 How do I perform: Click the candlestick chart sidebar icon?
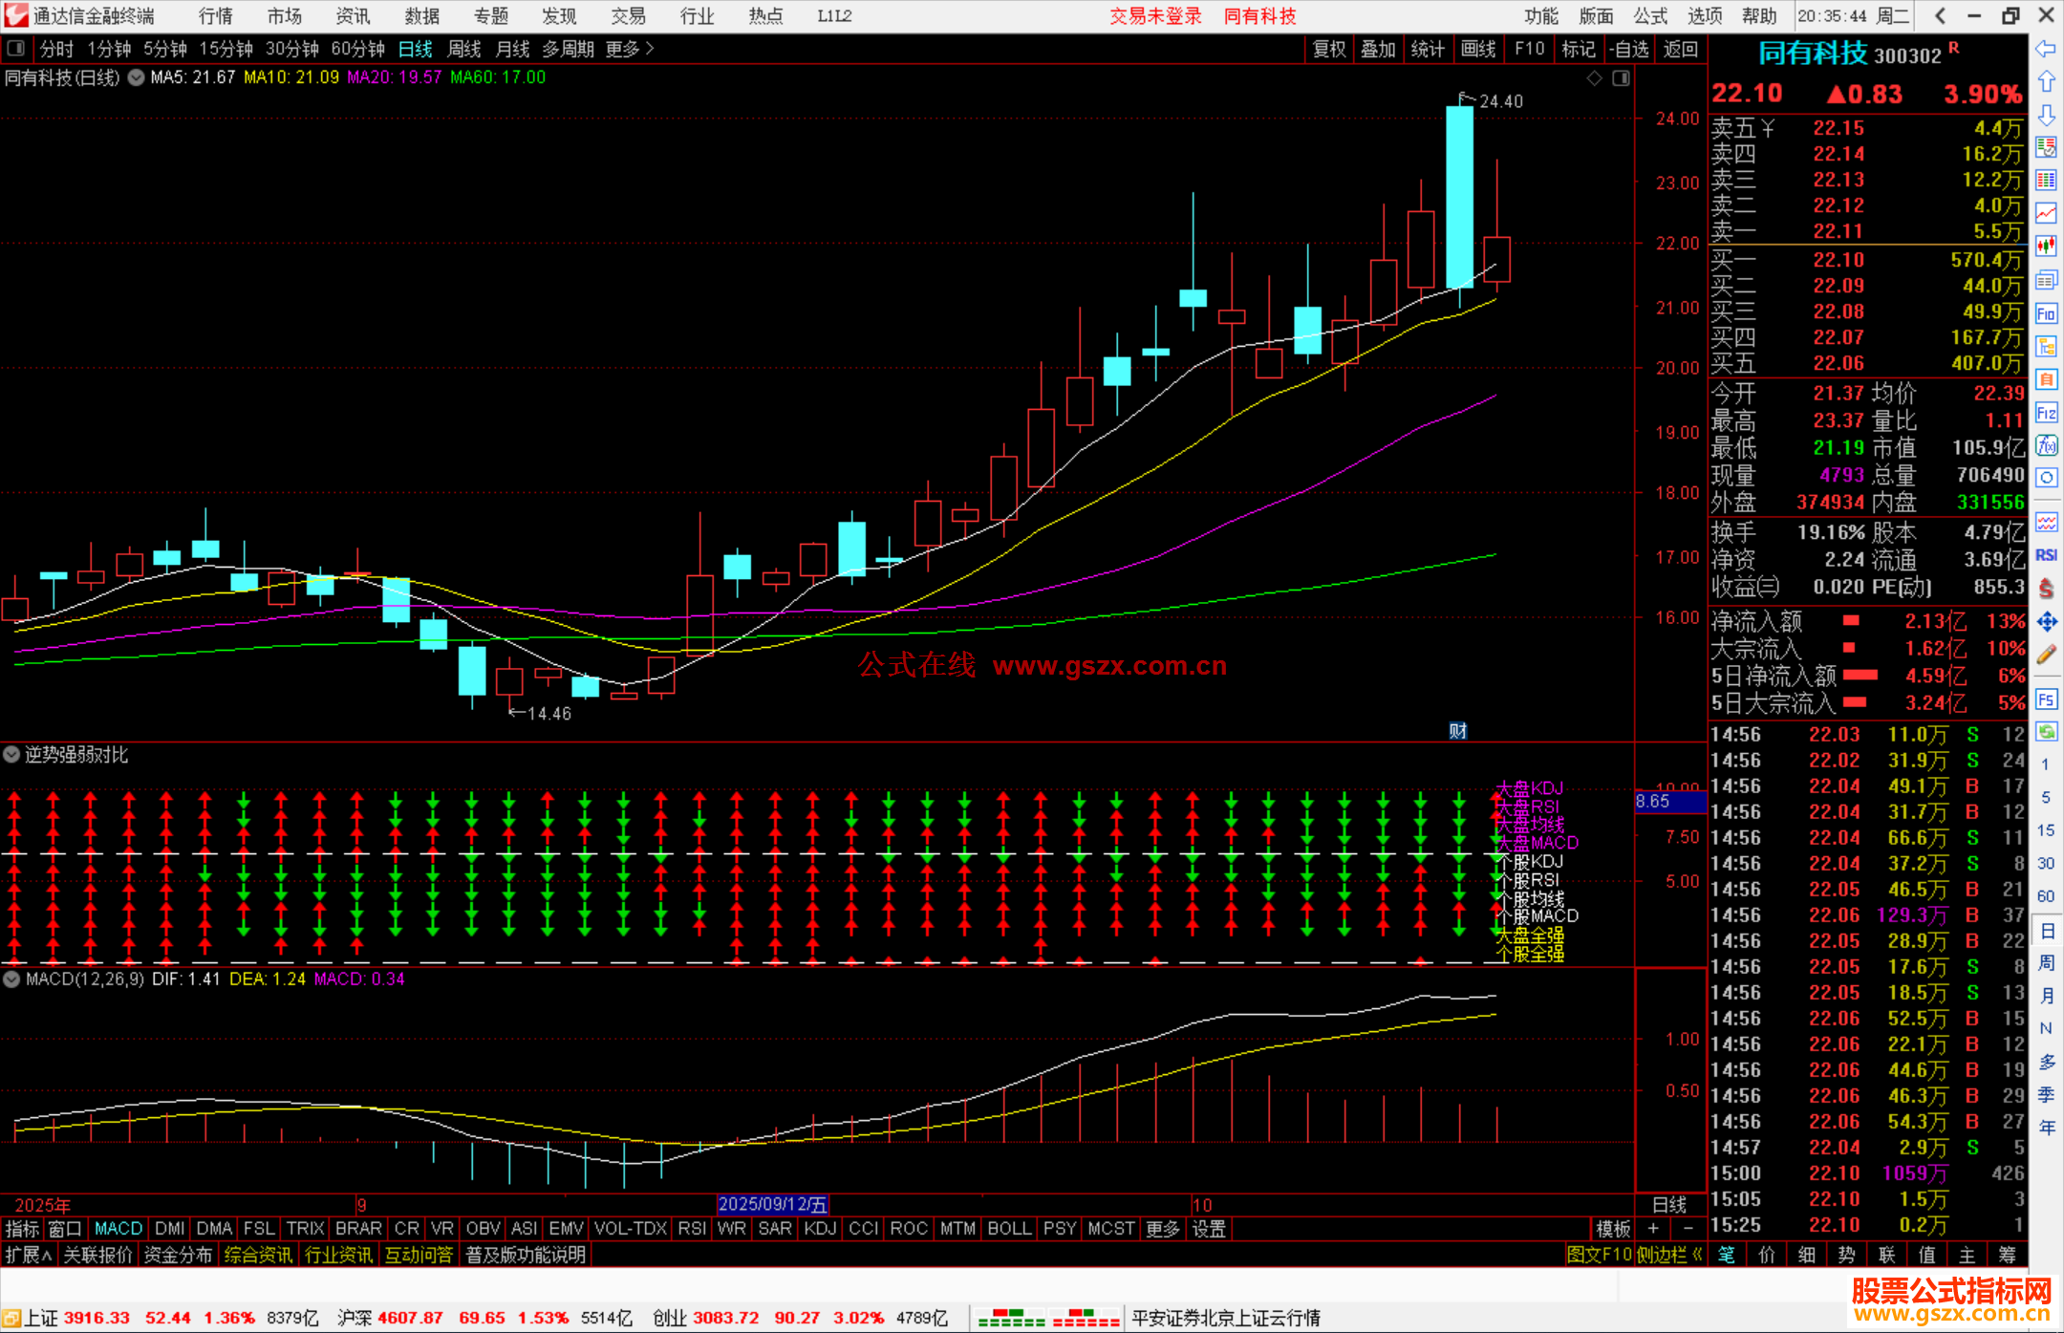click(2046, 247)
